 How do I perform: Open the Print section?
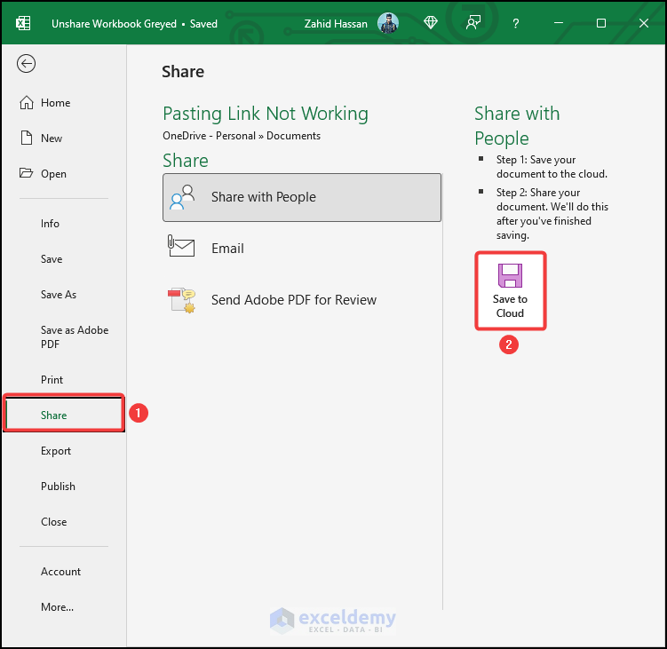(x=52, y=380)
